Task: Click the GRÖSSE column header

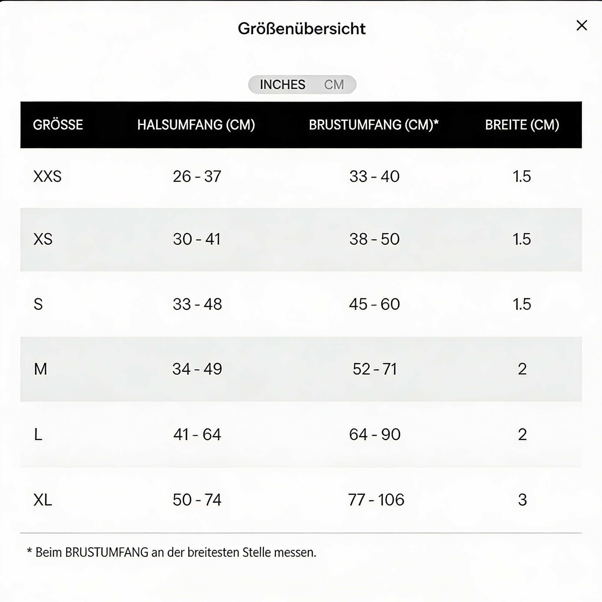Action: 58,125
